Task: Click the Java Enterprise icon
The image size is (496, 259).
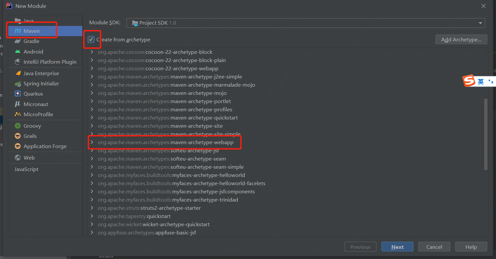Action: 18,73
